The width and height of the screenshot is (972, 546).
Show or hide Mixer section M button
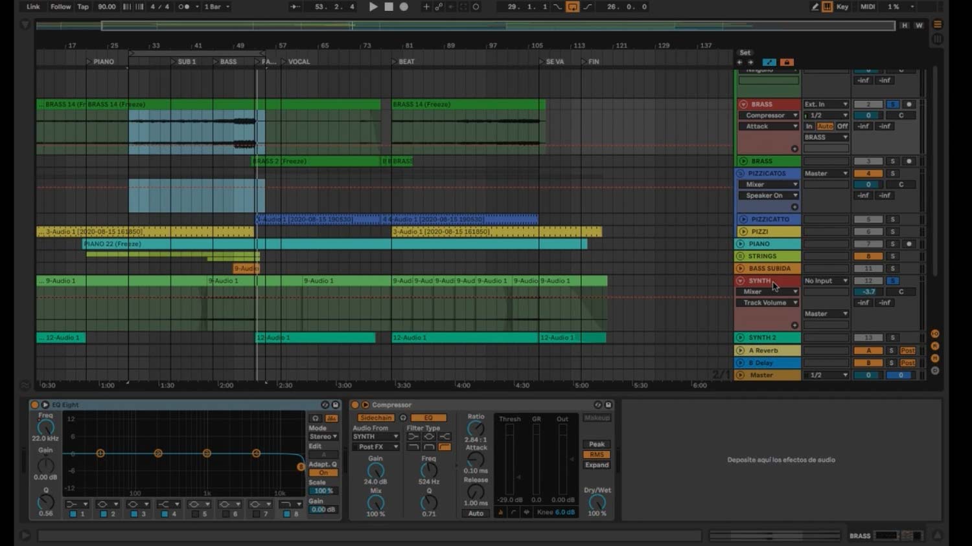[935, 358]
